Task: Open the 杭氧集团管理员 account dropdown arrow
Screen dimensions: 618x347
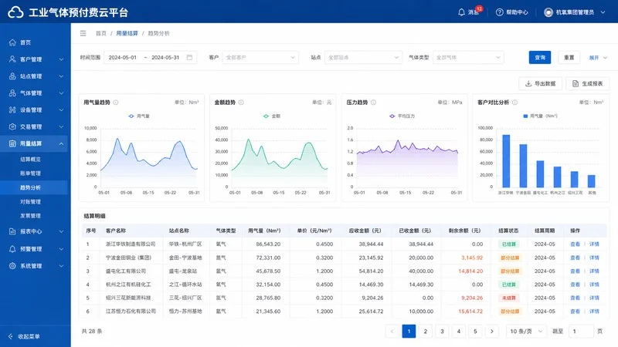Action: (603, 12)
